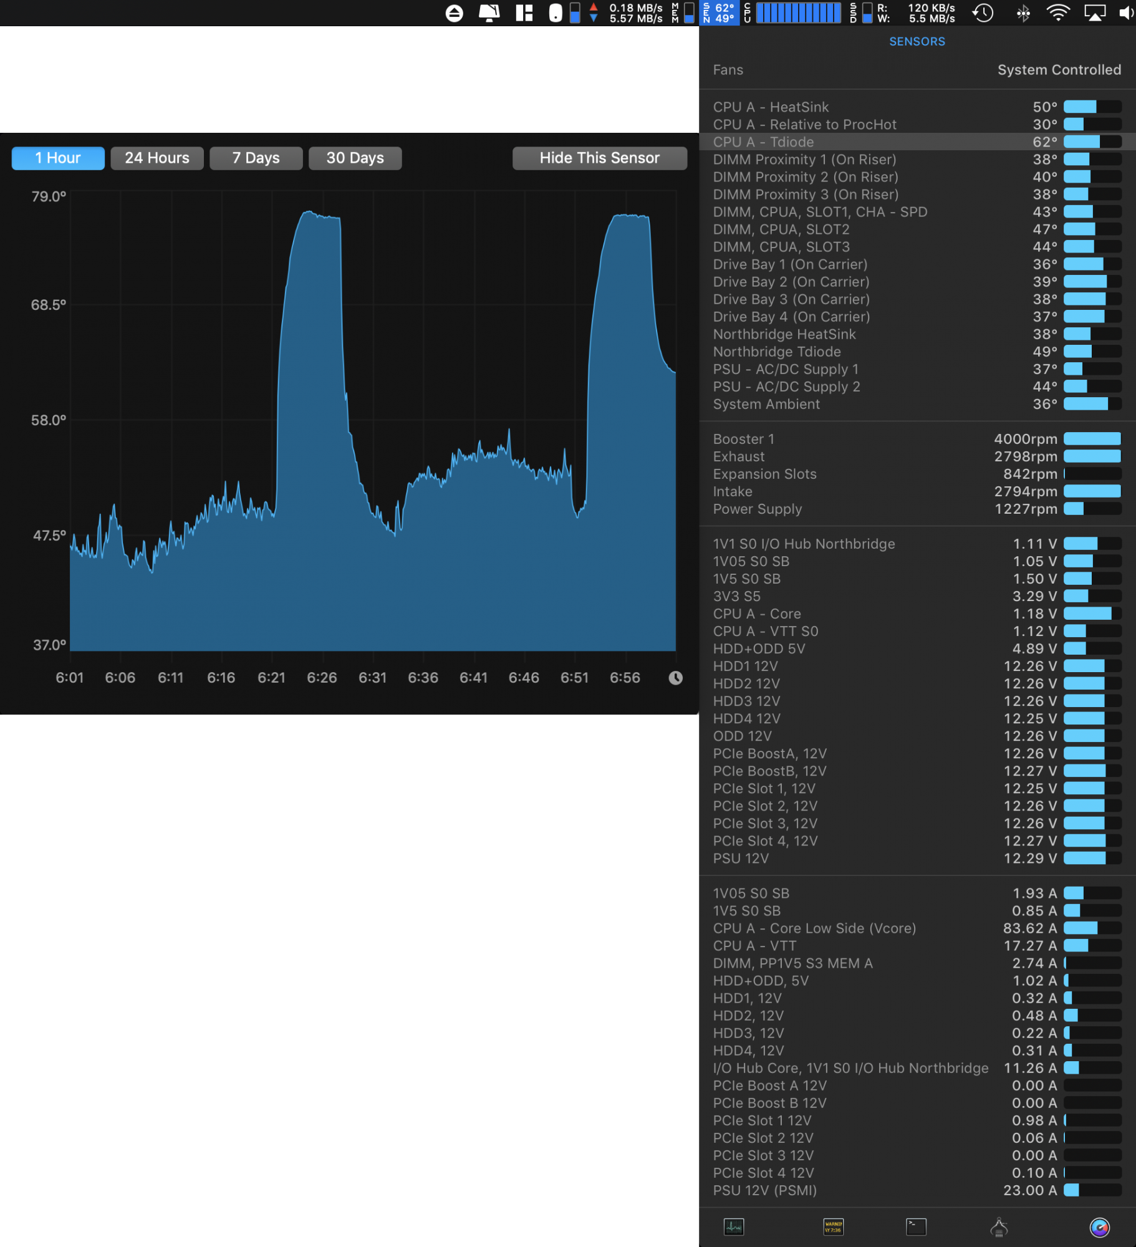This screenshot has height=1247, width=1136.
Task: Click the Bluetooth menu bar icon
Action: click(x=1023, y=13)
